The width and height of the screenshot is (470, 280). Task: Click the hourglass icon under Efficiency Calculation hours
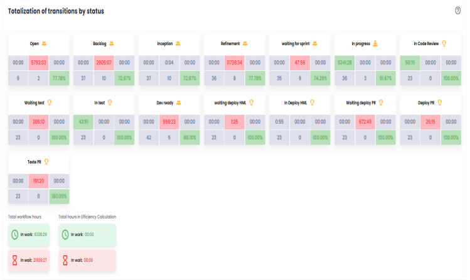pyautogui.click(x=65, y=259)
